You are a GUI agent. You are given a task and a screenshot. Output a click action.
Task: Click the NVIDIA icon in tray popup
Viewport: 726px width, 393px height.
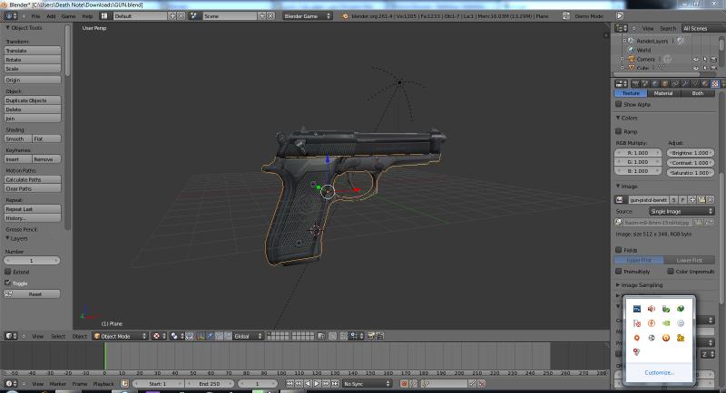[666, 323]
